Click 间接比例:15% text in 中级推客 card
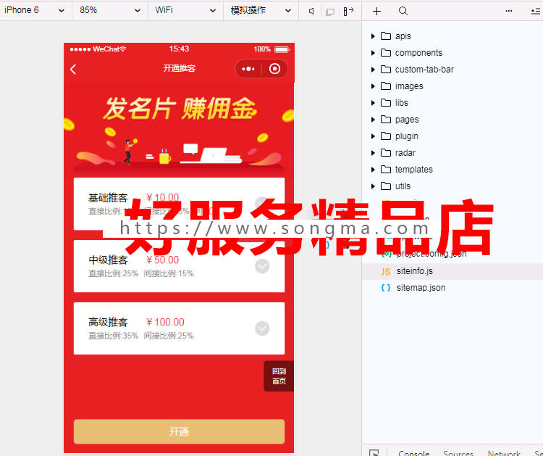This screenshot has width=543, height=456. click(x=169, y=273)
